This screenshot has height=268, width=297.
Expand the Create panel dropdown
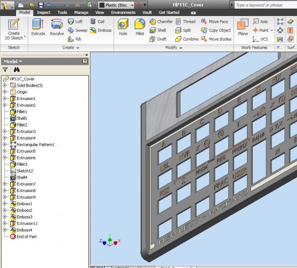[x=78, y=48]
